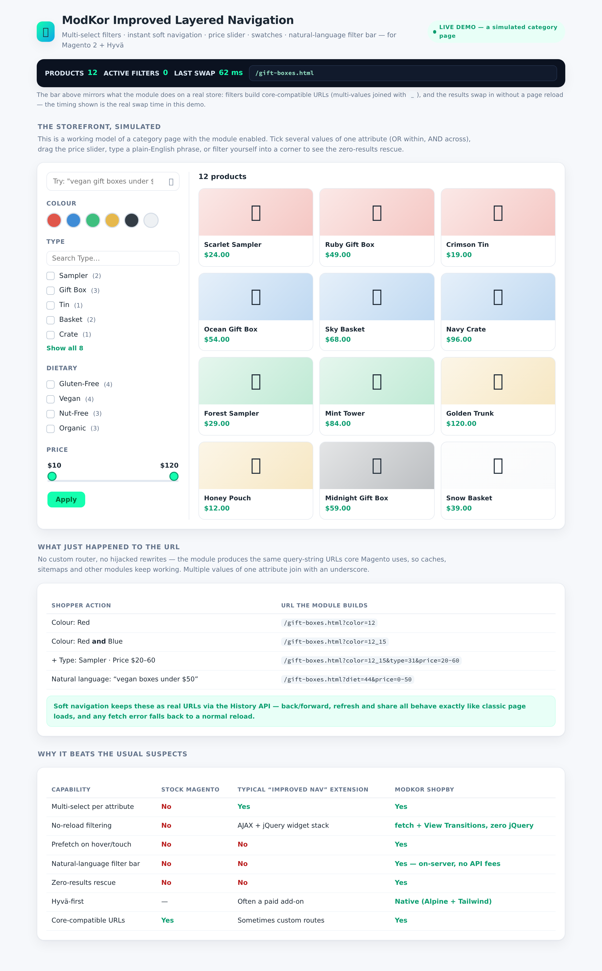
Task: Open the Crimson Tin product image
Action: pos(498,212)
